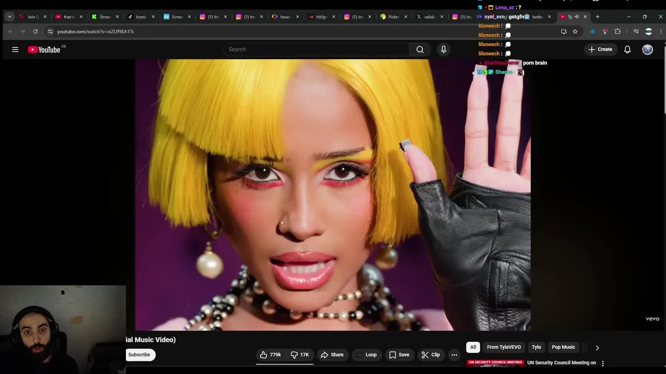Viewport: 666px width, 374px height.
Task: Close the active YouTube tab
Action: 585,17
